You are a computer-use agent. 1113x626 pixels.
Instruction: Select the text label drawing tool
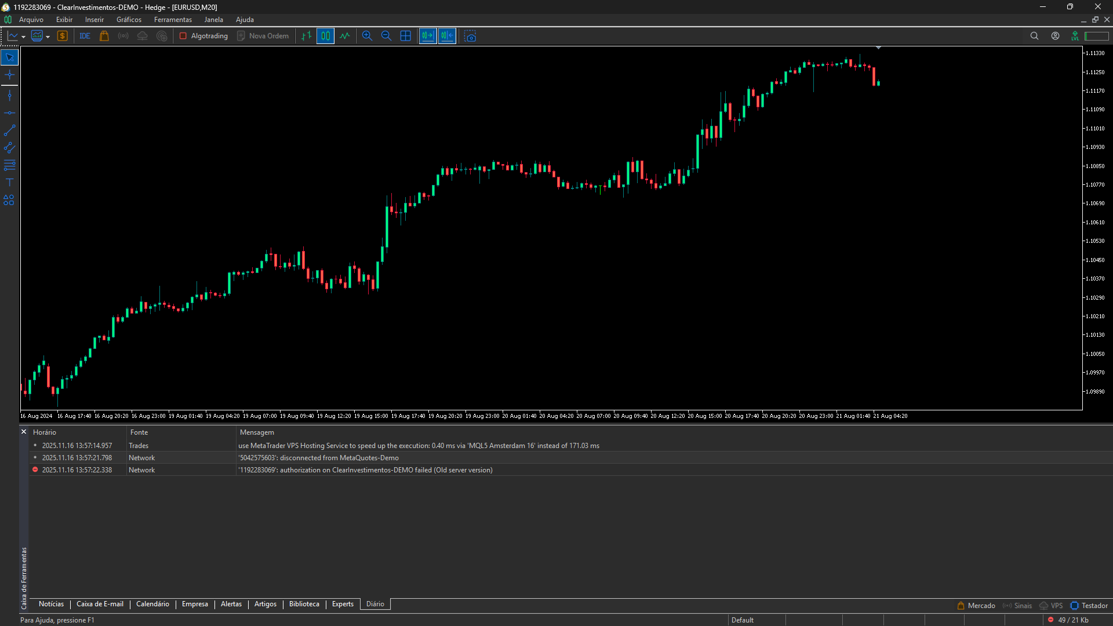coord(9,183)
